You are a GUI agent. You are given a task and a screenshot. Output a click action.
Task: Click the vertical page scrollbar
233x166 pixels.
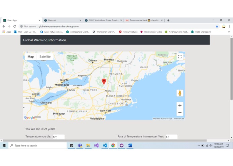231,69
